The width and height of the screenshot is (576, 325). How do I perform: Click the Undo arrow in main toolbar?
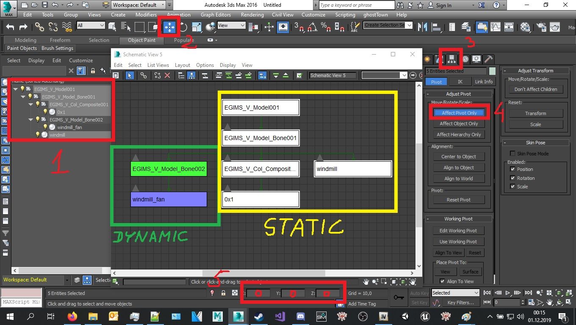click(10, 27)
